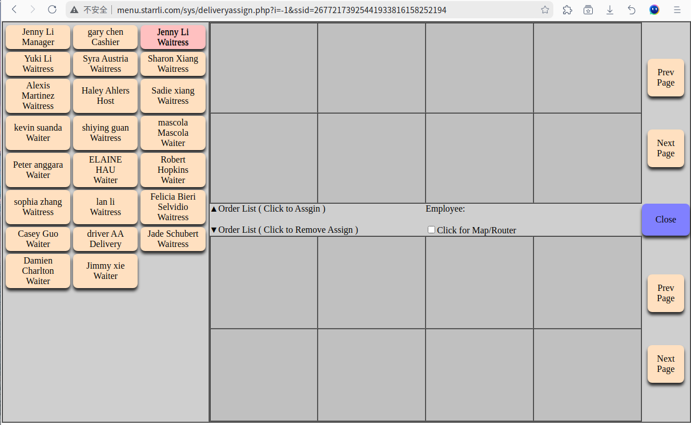Click the insecure site warning icon
Viewport: 691px width, 425px height.
coord(74,10)
